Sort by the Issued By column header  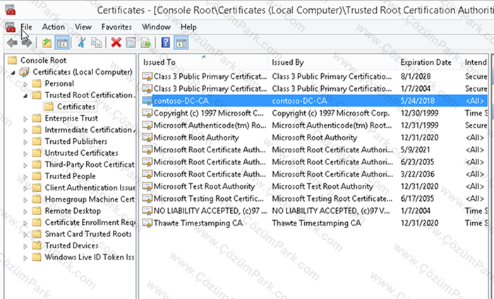pos(332,62)
